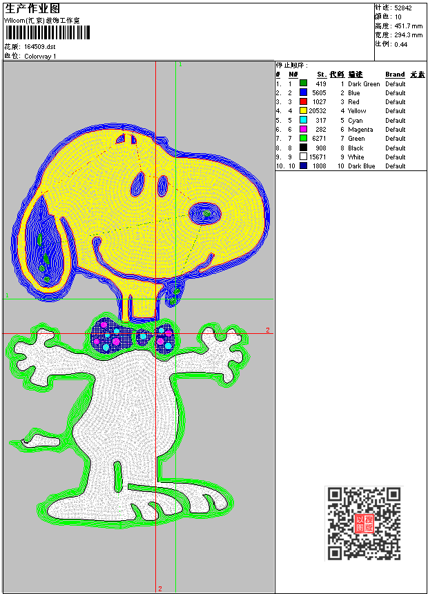Click the color count value 10 in the header
The height and width of the screenshot is (594, 428).
coord(398,17)
